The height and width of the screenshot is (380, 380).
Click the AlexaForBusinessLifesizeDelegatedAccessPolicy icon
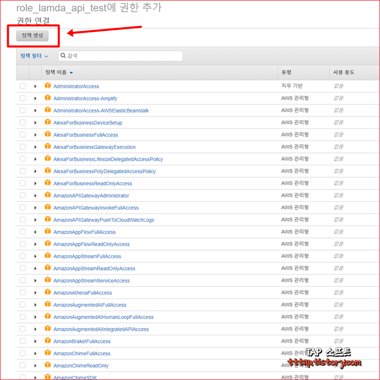click(48, 158)
